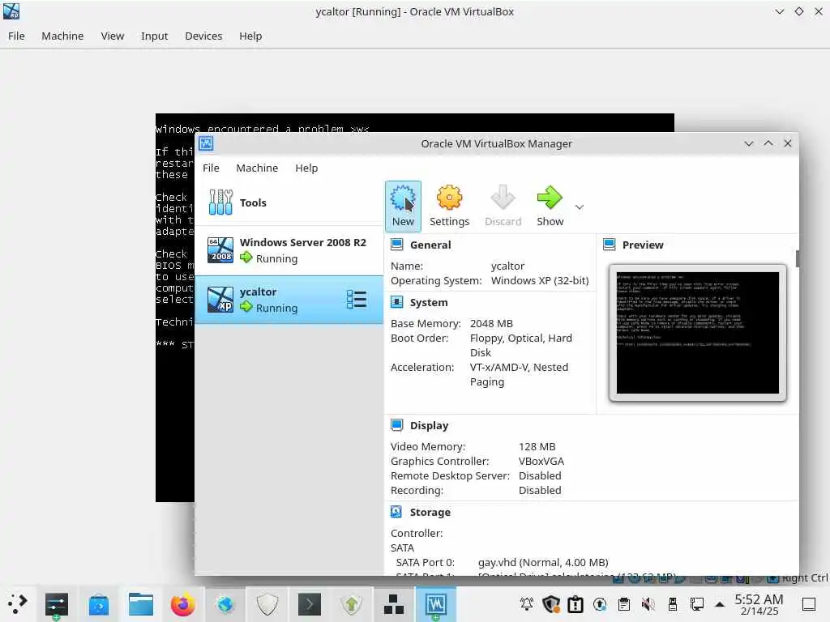The image size is (830, 622).
Task: Expand the dropdown arrow next to Show
Action: 580,207
